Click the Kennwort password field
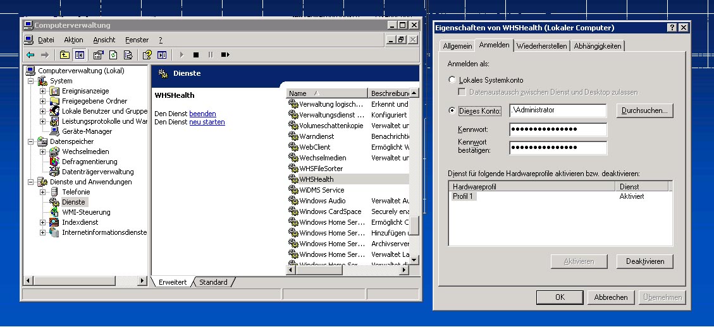Viewport: 714px width, 327px height. (x=558, y=129)
